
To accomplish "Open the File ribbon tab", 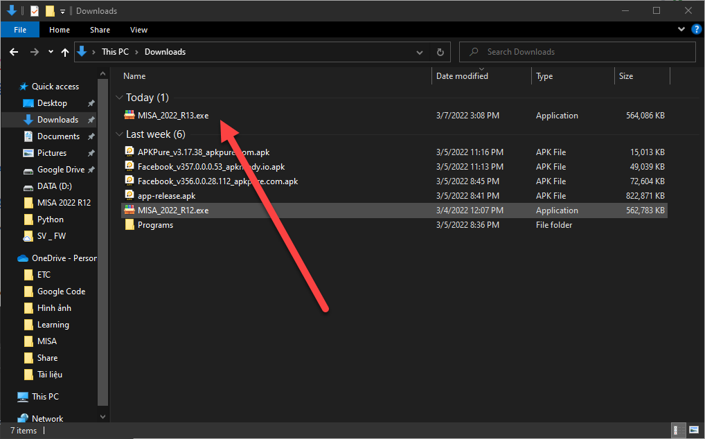I will (x=20, y=30).
